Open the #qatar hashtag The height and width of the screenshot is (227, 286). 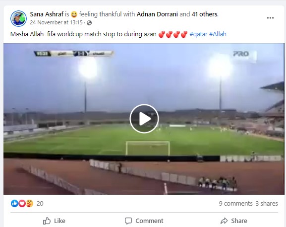198,34
